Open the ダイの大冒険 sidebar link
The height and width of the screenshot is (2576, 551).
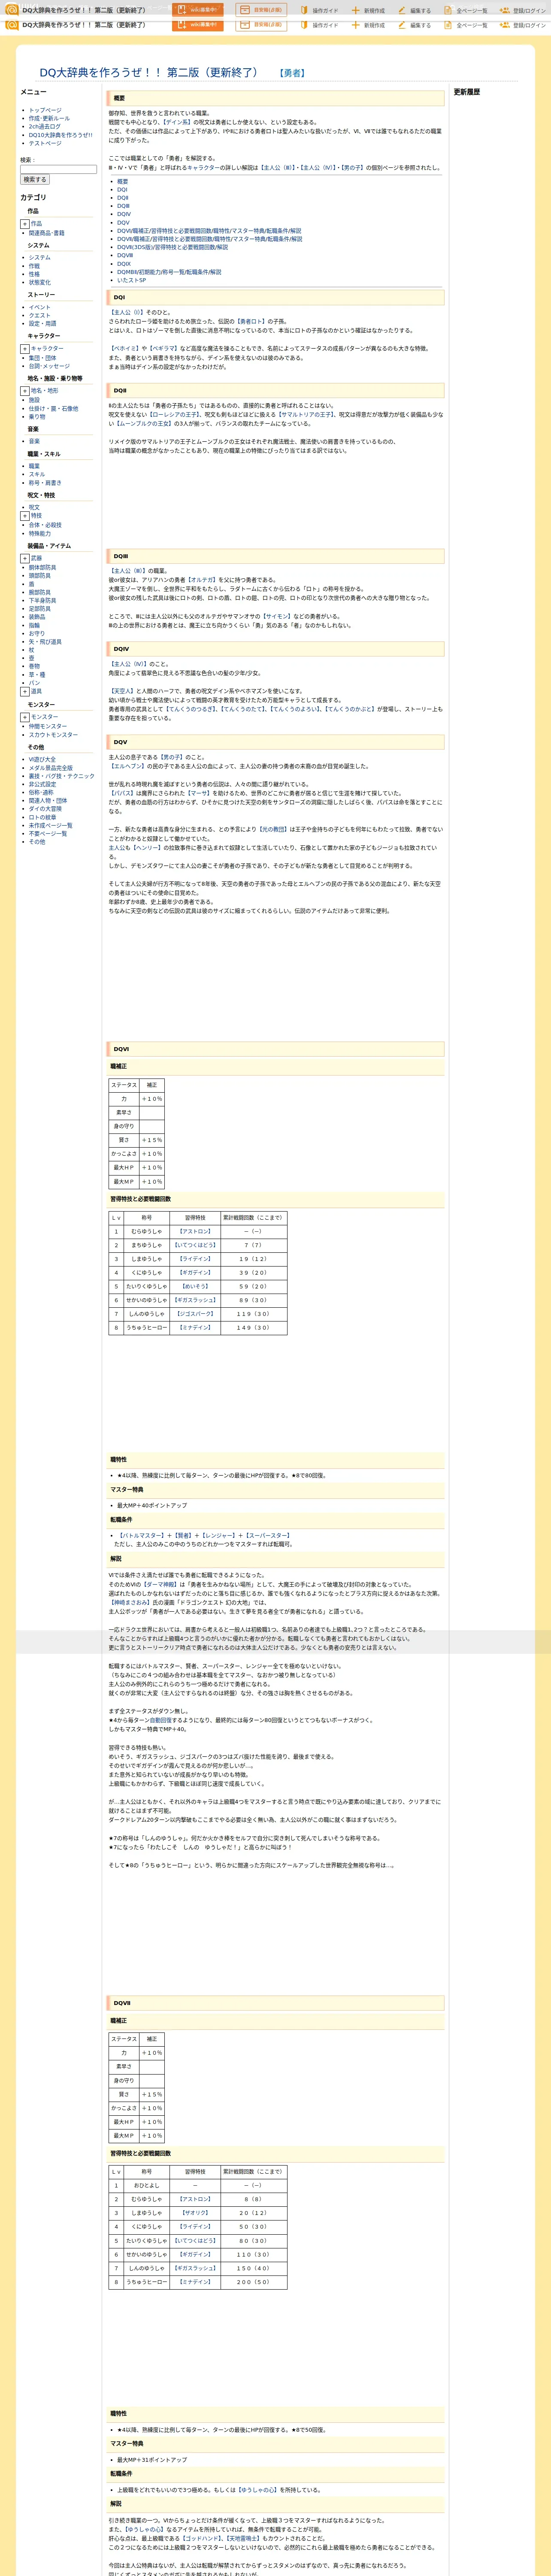click(x=45, y=809)
